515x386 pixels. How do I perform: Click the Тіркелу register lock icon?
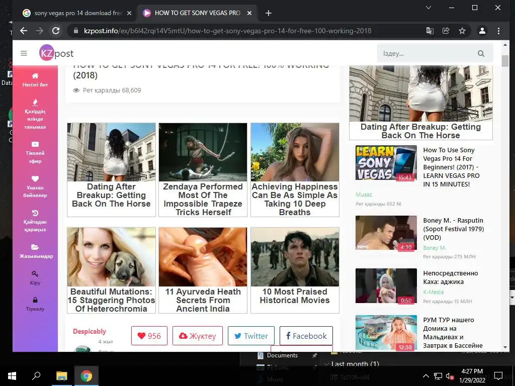point(35,300)
